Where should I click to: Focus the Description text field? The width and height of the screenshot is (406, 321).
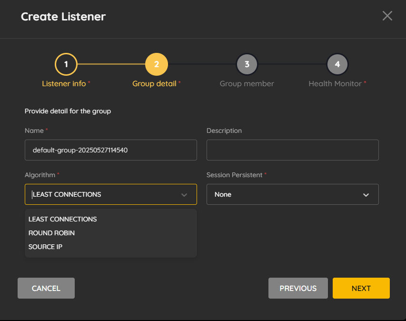point(293,150)
